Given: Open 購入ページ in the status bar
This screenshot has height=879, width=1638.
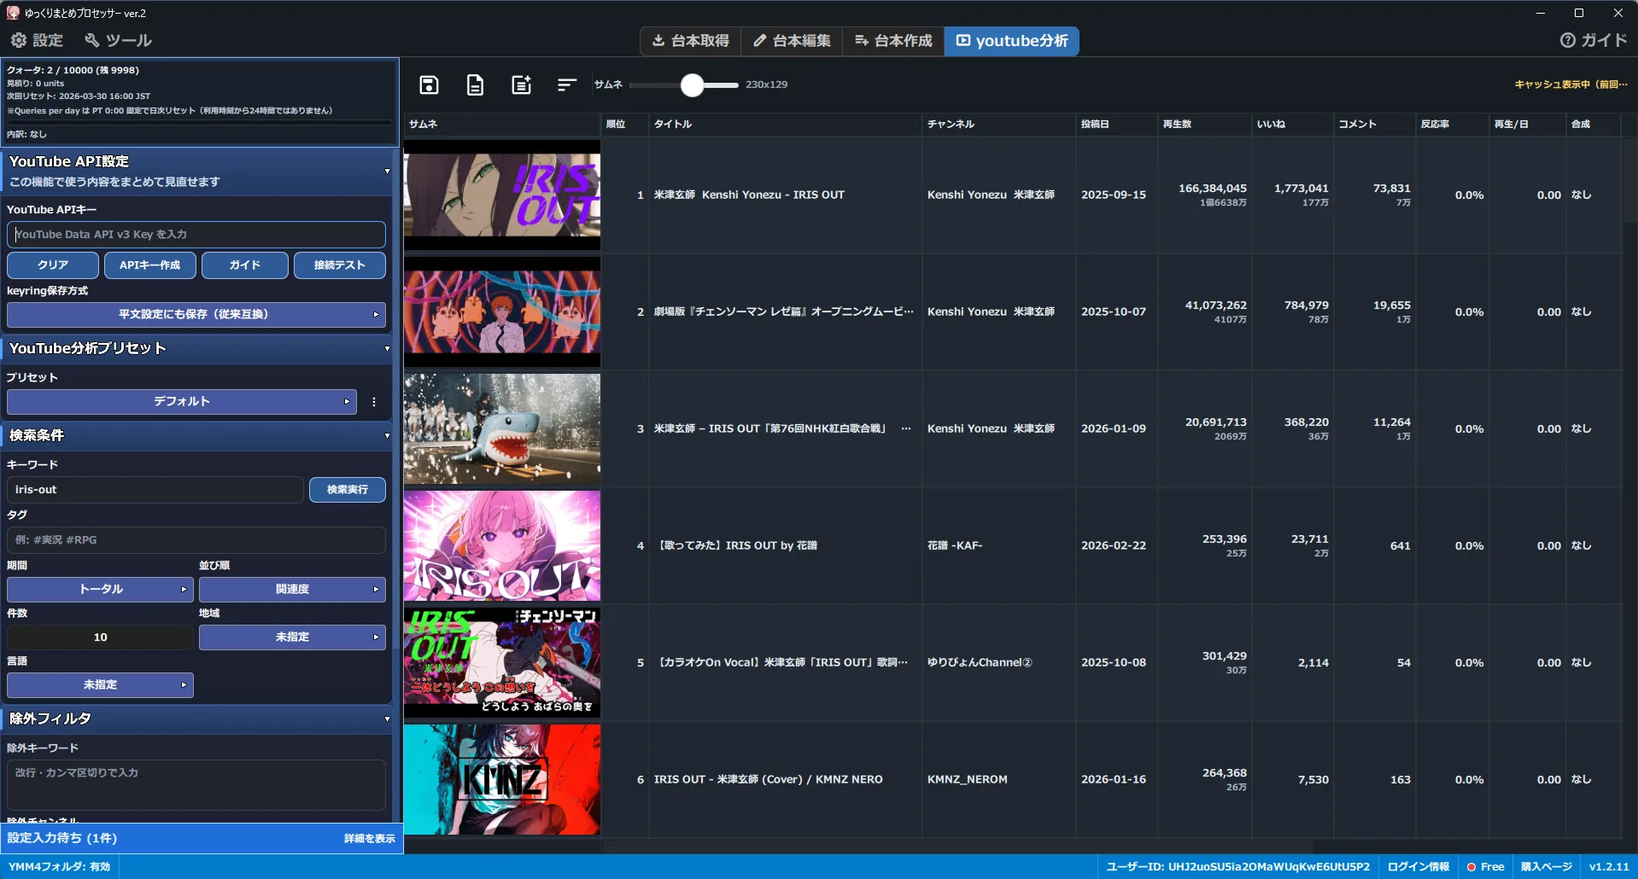Looking at the screenshot, I should tap(1547, 867).
